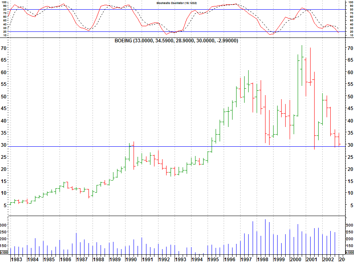Viewport: 354px width, 262px height.
Task: Click the 70 price label on left axis
Action: click(x=3, y=48)
